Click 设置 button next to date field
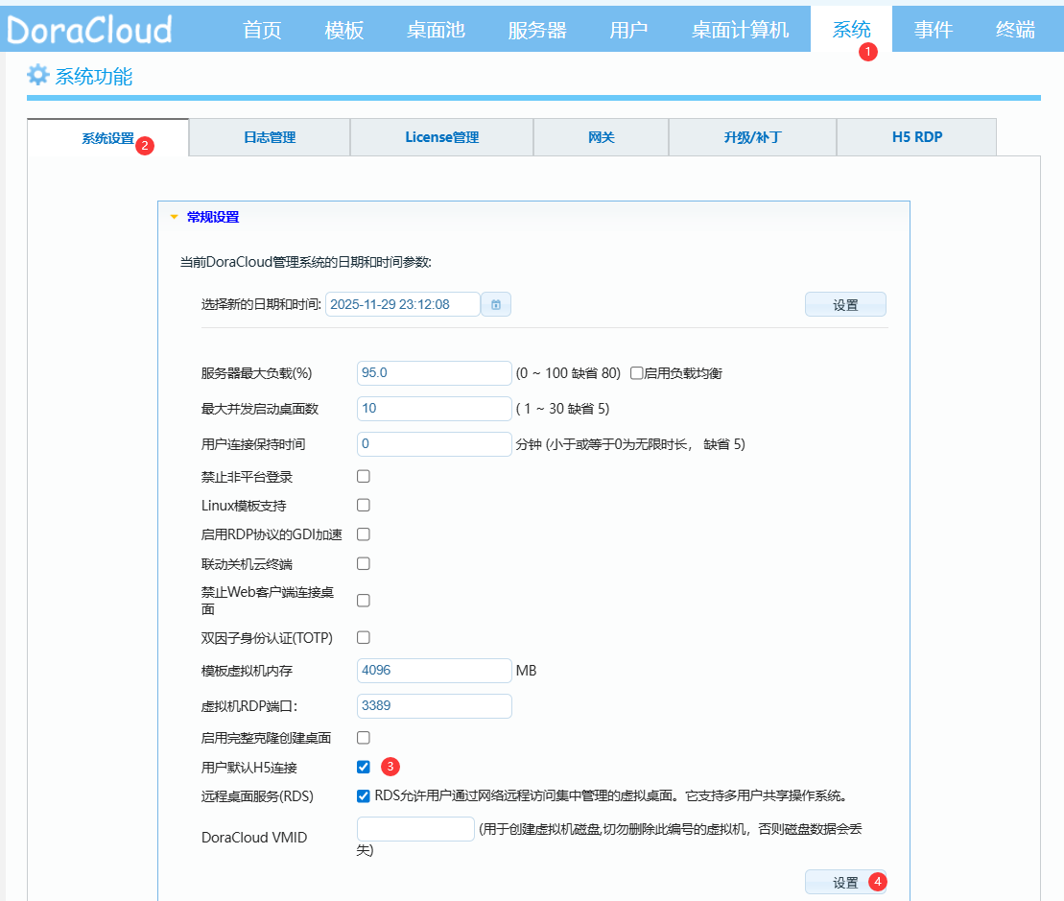 coord(845,305)
